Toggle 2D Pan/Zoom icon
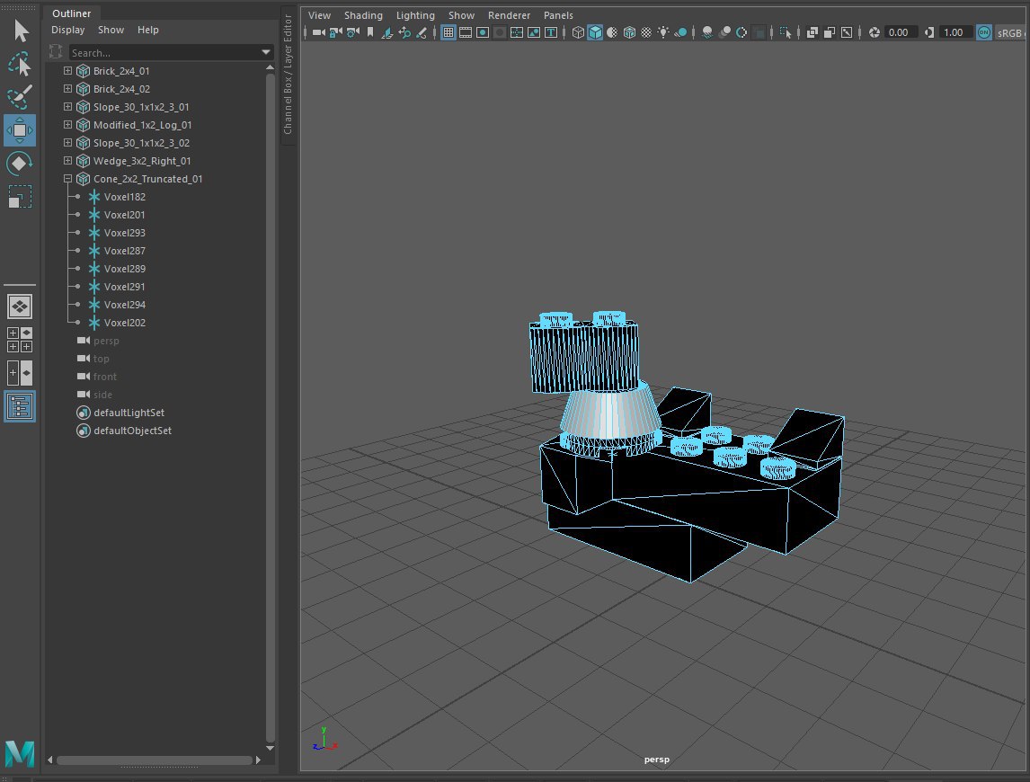 tap(404, 32)
